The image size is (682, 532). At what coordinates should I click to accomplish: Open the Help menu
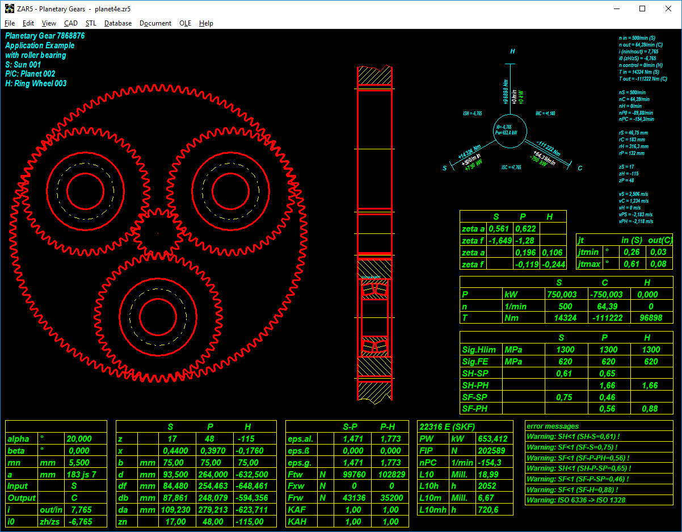pos(207,23)
